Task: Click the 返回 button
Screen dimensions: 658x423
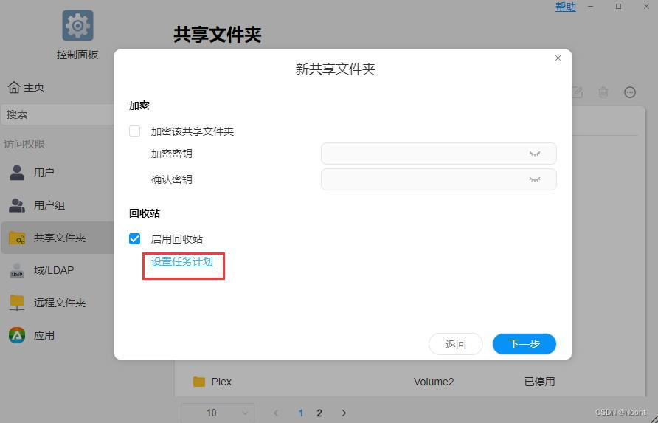Action: click(x=455, y=344)
